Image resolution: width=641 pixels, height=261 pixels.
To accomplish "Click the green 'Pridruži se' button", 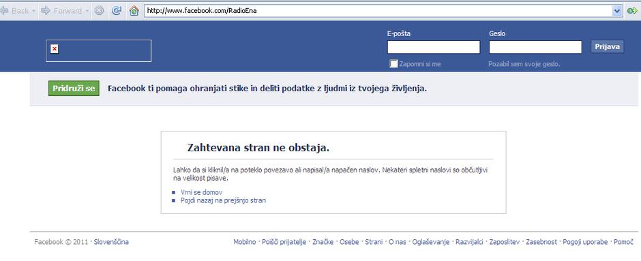I will tap(74, 88).
